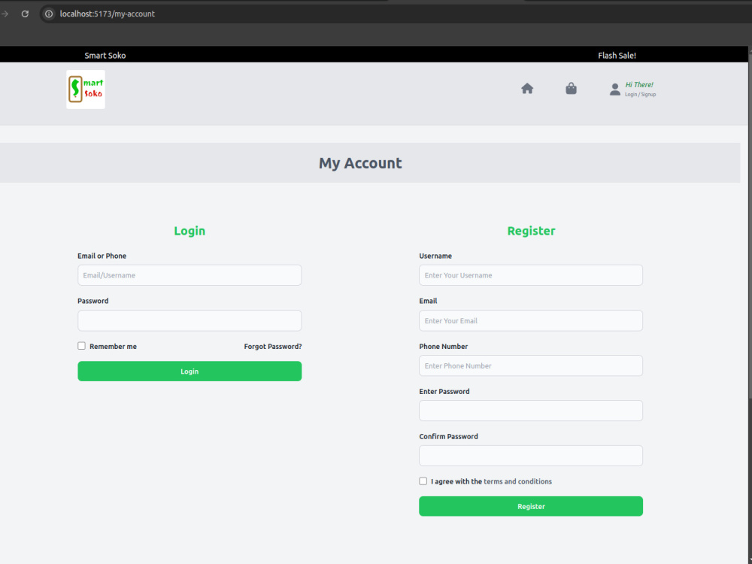Click the Confirm Password label

[x=448, y=436]
